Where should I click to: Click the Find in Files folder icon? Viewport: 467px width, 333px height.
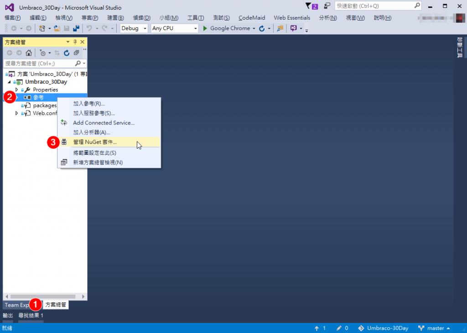coord(280,28)
